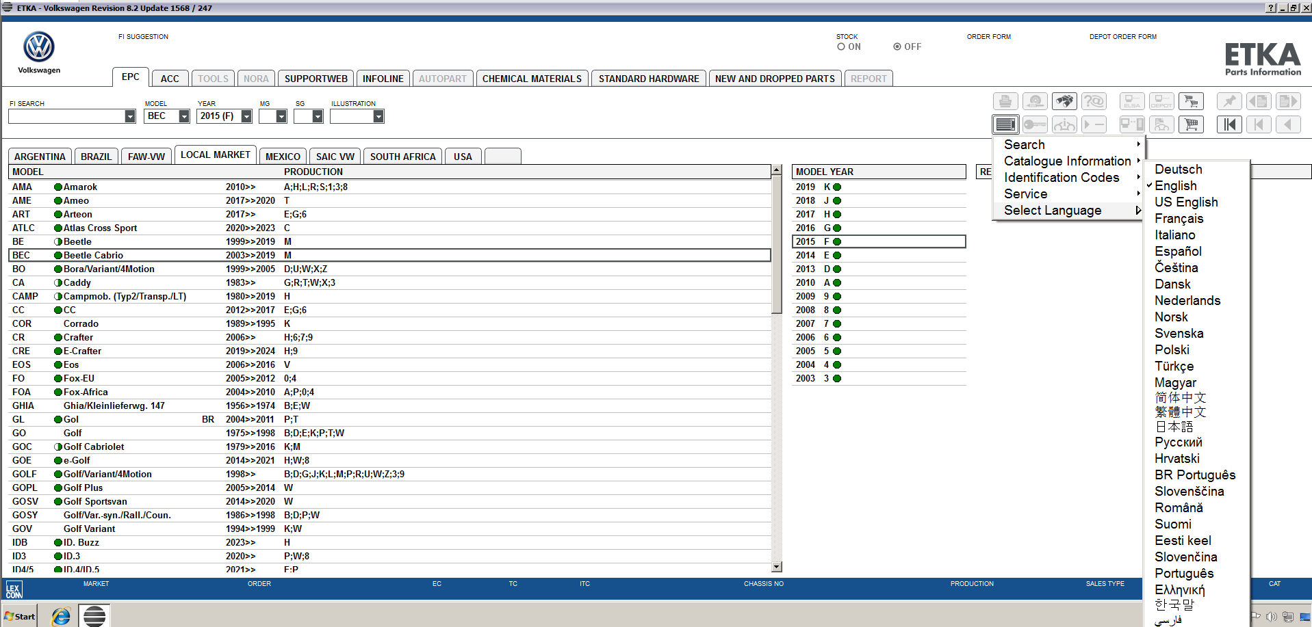Image resolution: width=1312 pixels, height=627 pixels.
Task: Click the question mark and @ inquiry icon
Action: pos(1094,102)
